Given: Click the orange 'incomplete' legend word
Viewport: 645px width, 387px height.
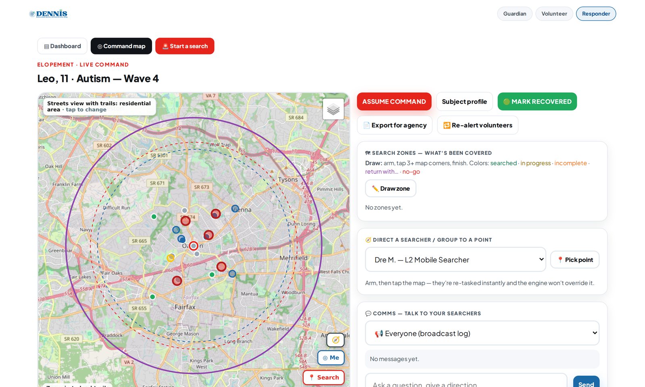Looking at the screenshot, I should (x=570, y=163).
